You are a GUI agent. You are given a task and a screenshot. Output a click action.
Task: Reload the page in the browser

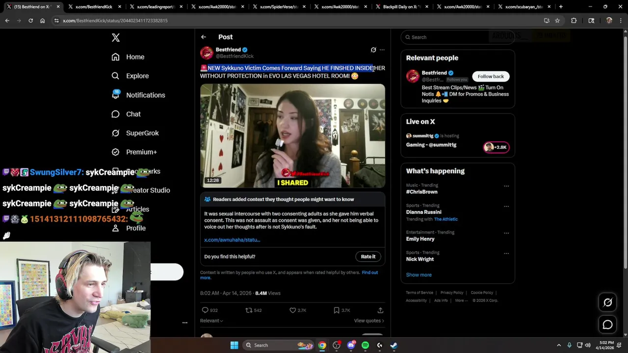tap(30, 21)
